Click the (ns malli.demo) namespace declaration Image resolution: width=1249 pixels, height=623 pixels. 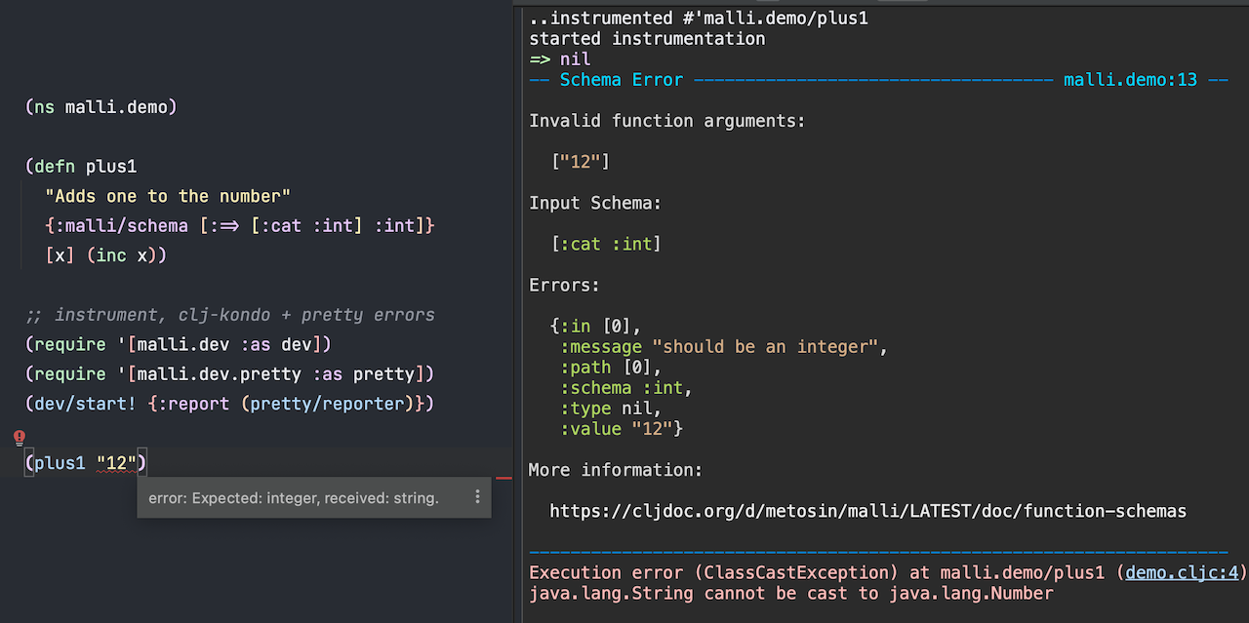coord(101,107)
